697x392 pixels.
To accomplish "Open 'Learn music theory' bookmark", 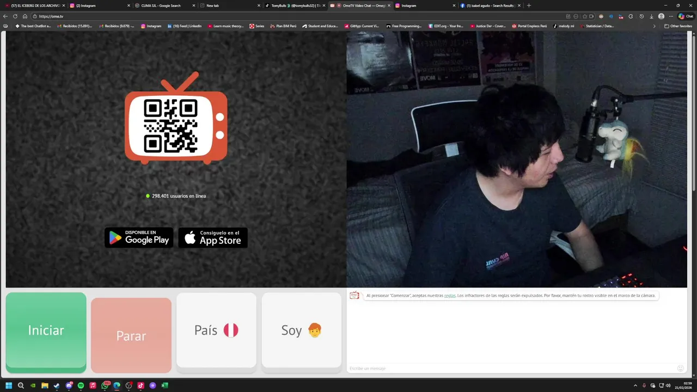I will pos(225,26).
